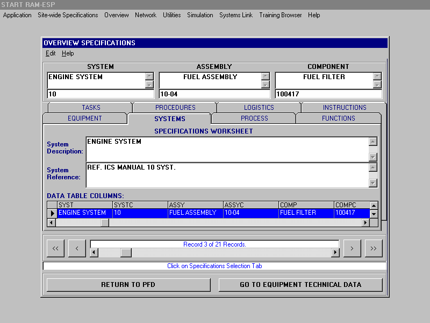Click COMPONENT list up arrow

[x=377, y=76]
